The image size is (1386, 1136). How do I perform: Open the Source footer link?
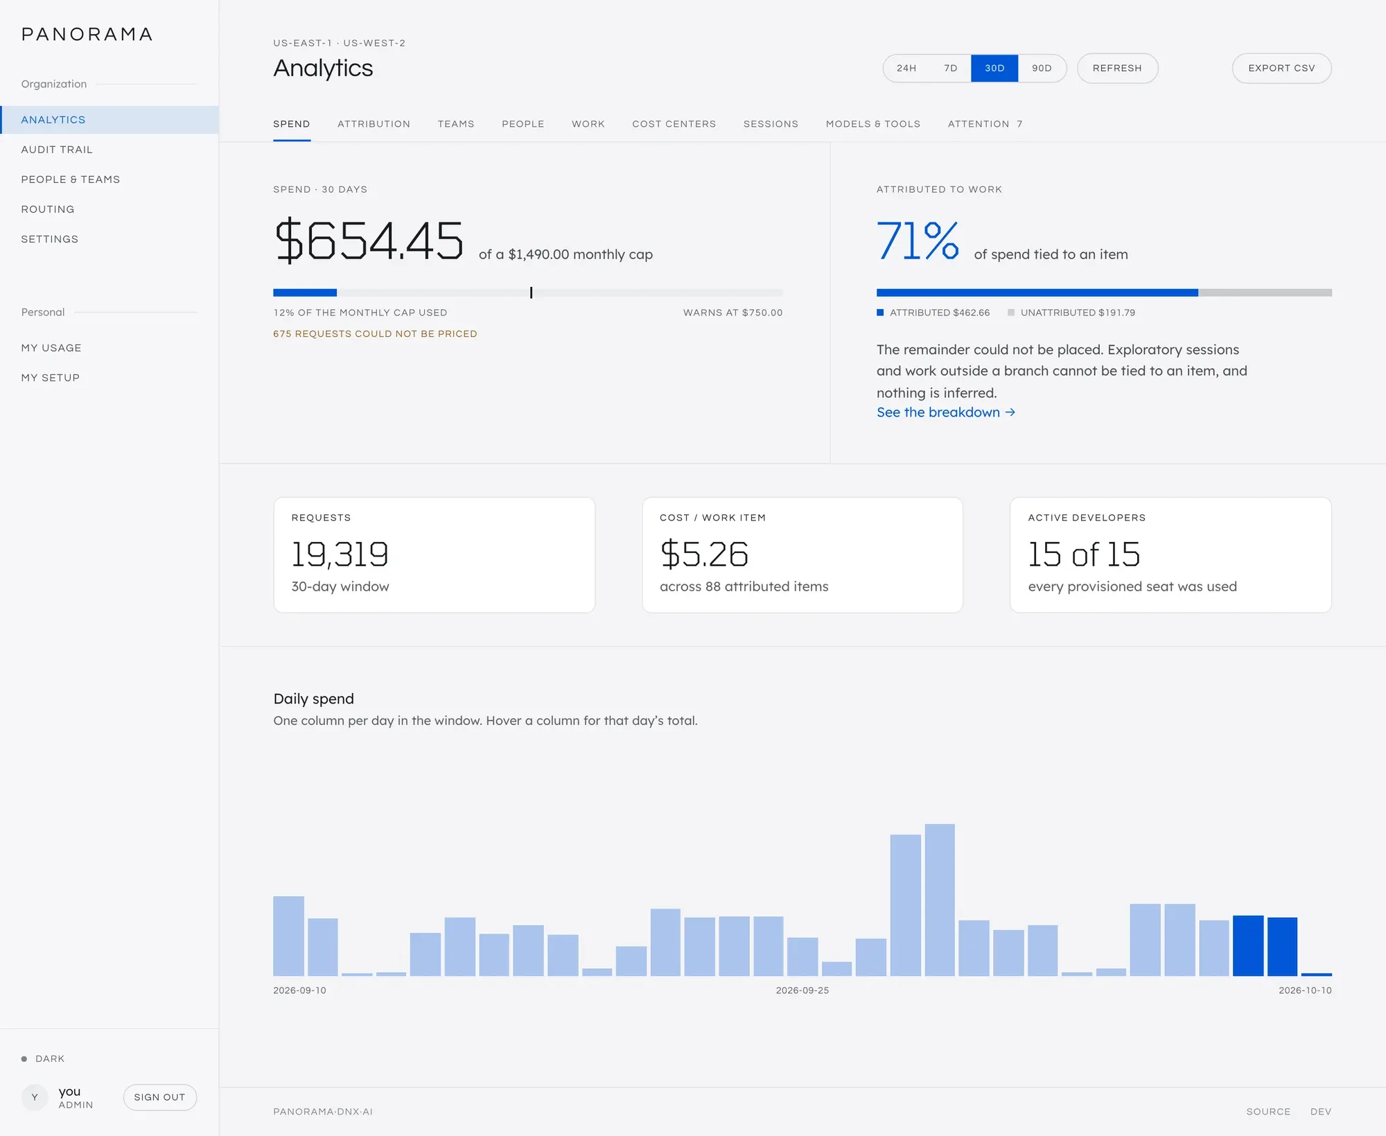tap(1268, 1112)
